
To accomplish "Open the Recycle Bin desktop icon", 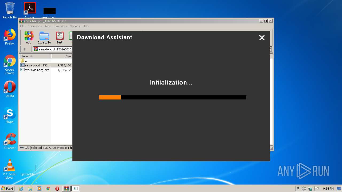I will click(x=10, y=11).
